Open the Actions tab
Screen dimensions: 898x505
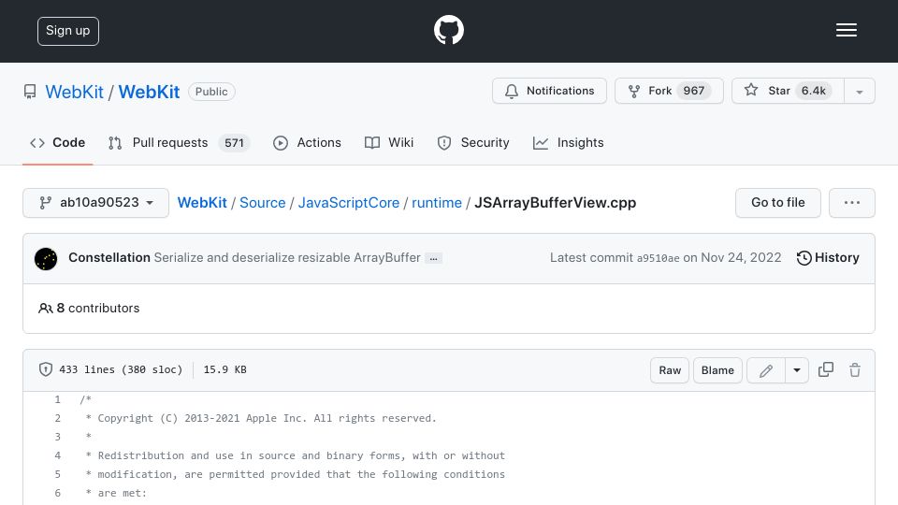pos(307,142)
